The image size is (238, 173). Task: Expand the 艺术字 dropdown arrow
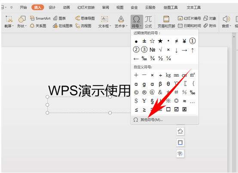[x=127, y=26]
